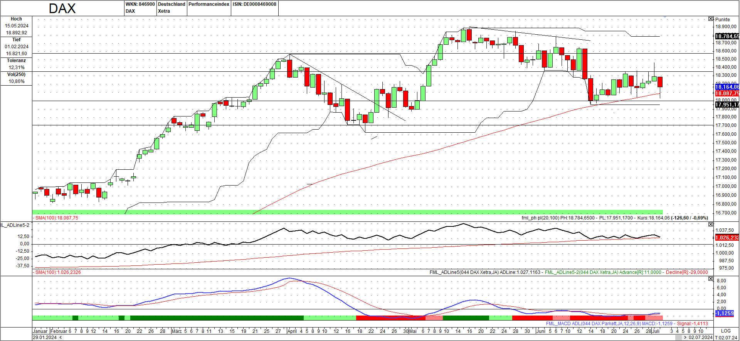The image size is (740, 341).
Task: Select the red SMA(100) 18.087,75 price label
Action: (727, 93)
